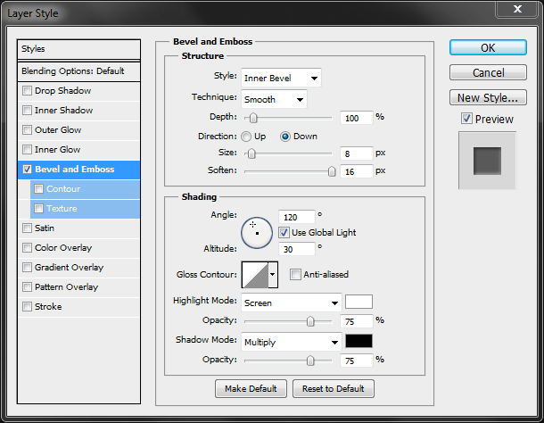Check the Stroke checkbox
Screen dimensions: 544x423
coord(27,306)
